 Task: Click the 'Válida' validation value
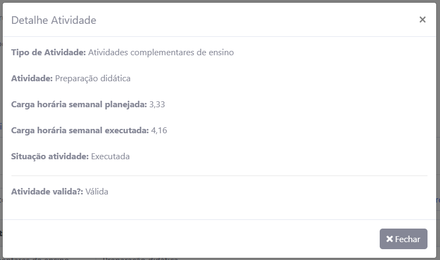pos(97,191)
